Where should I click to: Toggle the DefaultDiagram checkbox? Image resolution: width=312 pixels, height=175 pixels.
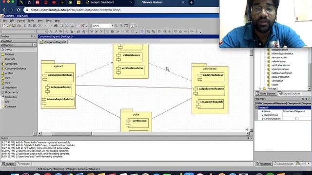297,119
